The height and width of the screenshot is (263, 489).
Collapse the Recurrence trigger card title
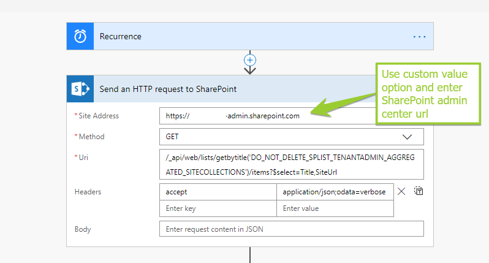click(x=121, y=37)
